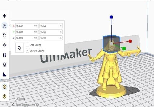Disable the Uniform Scaling checkbox
The image size is (154, 107).
pos(27,51)
